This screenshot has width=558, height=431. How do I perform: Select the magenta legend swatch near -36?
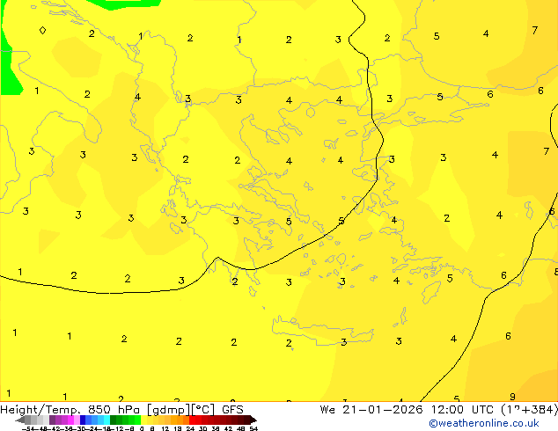click(70, 420)
